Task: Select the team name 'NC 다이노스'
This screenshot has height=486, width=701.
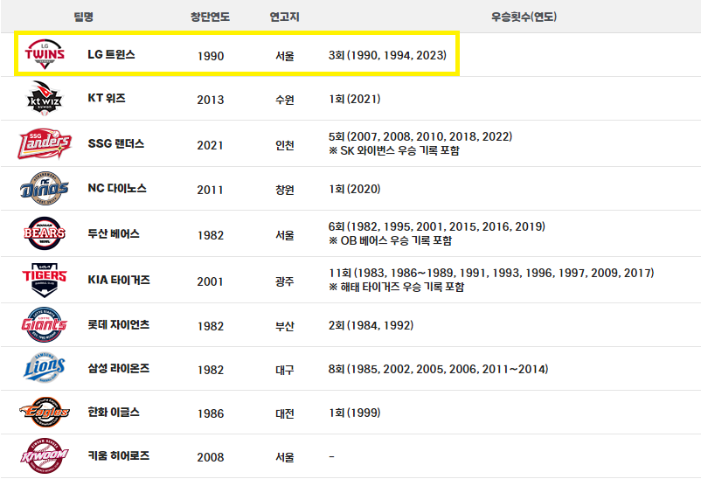Action: pos(117,188)
